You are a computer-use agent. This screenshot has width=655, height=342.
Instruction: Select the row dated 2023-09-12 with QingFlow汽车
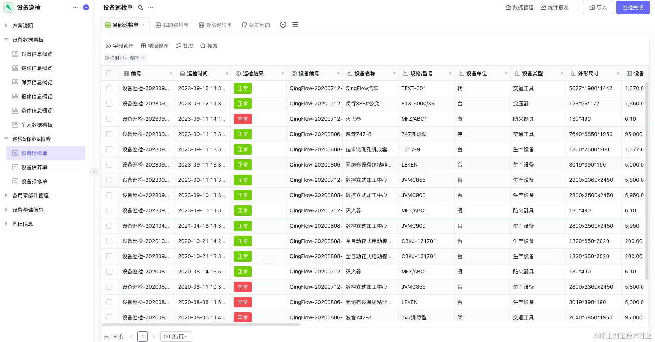[x=109, y=88]
